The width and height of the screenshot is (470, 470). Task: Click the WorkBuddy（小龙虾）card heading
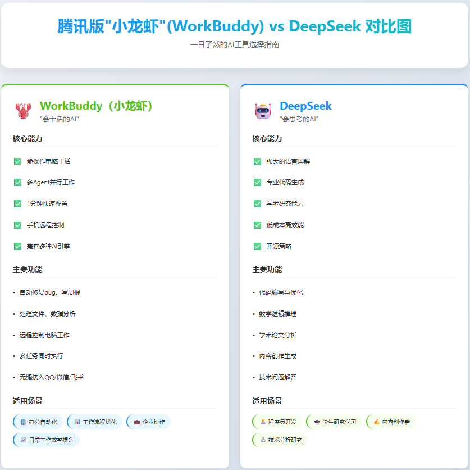click(96, 106)
